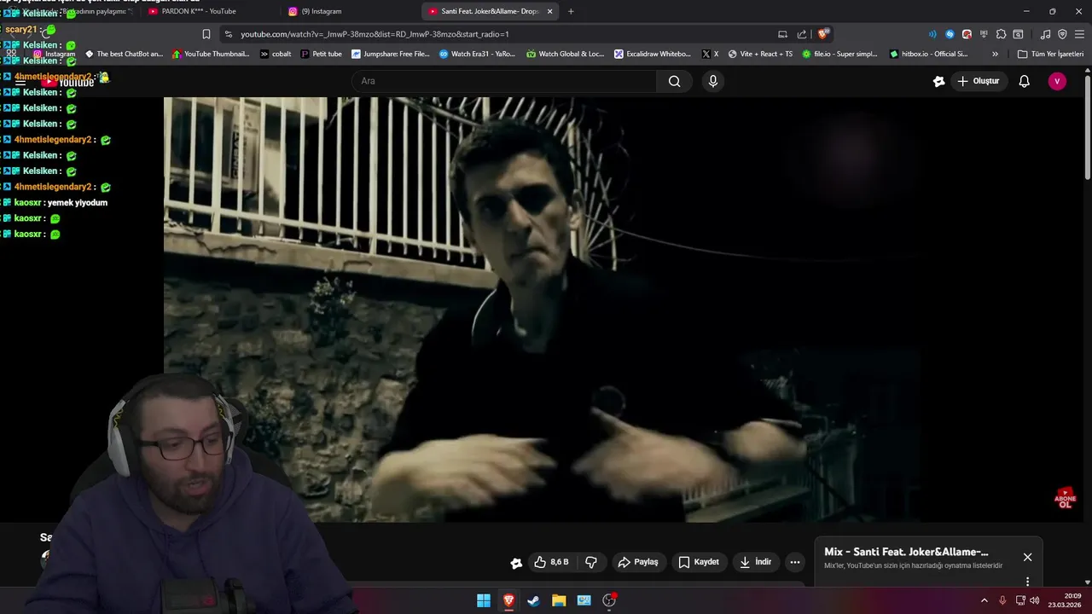Open a new browser tab with plus

click(x=571, y=11)
